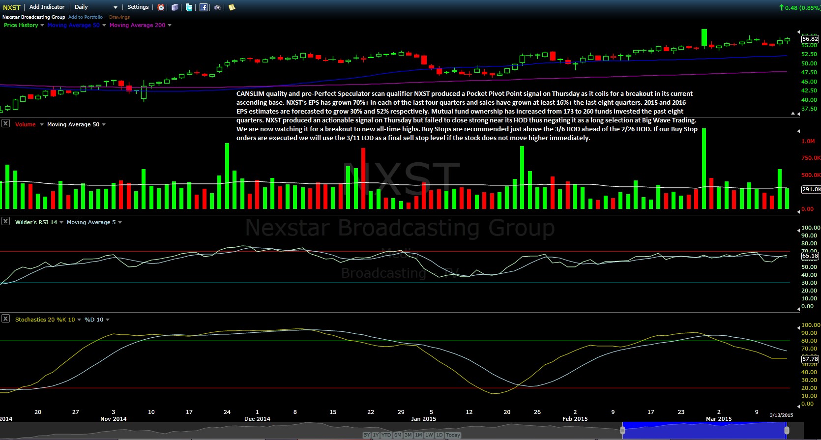Select the 5Y time range button
Screen dimensions: 821x440
click(x=367, y=435)
